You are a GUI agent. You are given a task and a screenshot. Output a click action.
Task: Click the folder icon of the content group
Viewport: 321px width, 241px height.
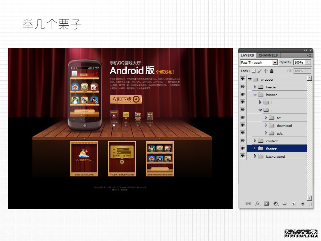coord(260,141)
